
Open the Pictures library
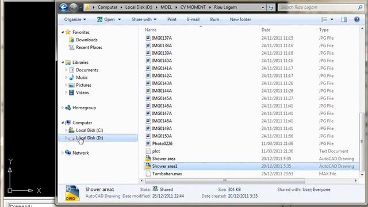tap(83, 85)
